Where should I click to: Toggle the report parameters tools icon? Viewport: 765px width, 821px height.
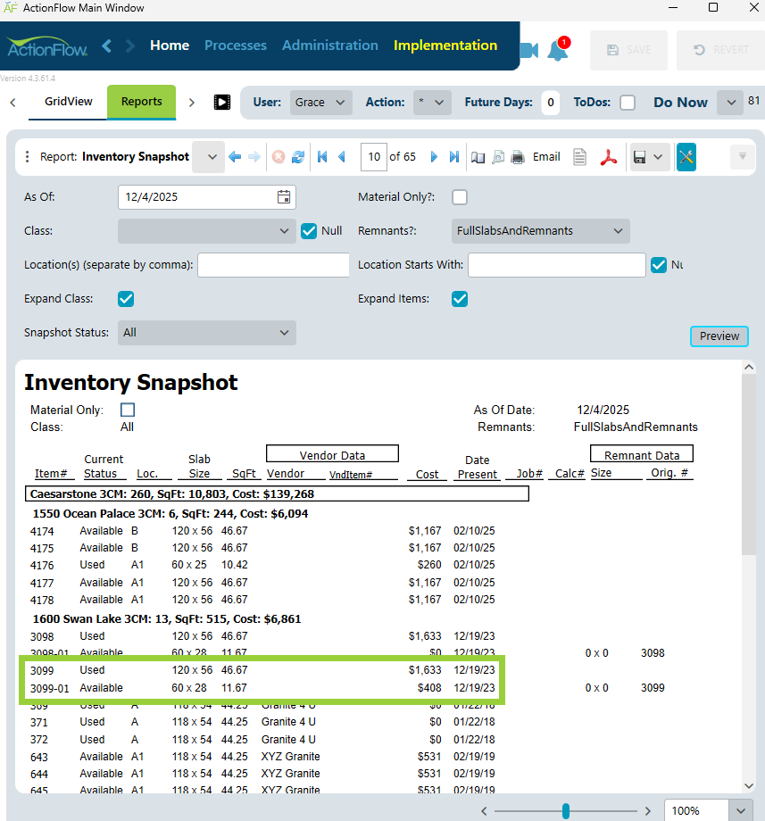(x=686, y=156)
